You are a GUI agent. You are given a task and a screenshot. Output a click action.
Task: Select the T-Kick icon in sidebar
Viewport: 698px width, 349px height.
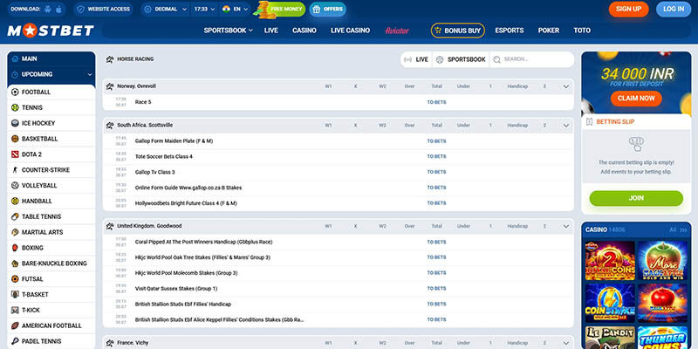15,311
